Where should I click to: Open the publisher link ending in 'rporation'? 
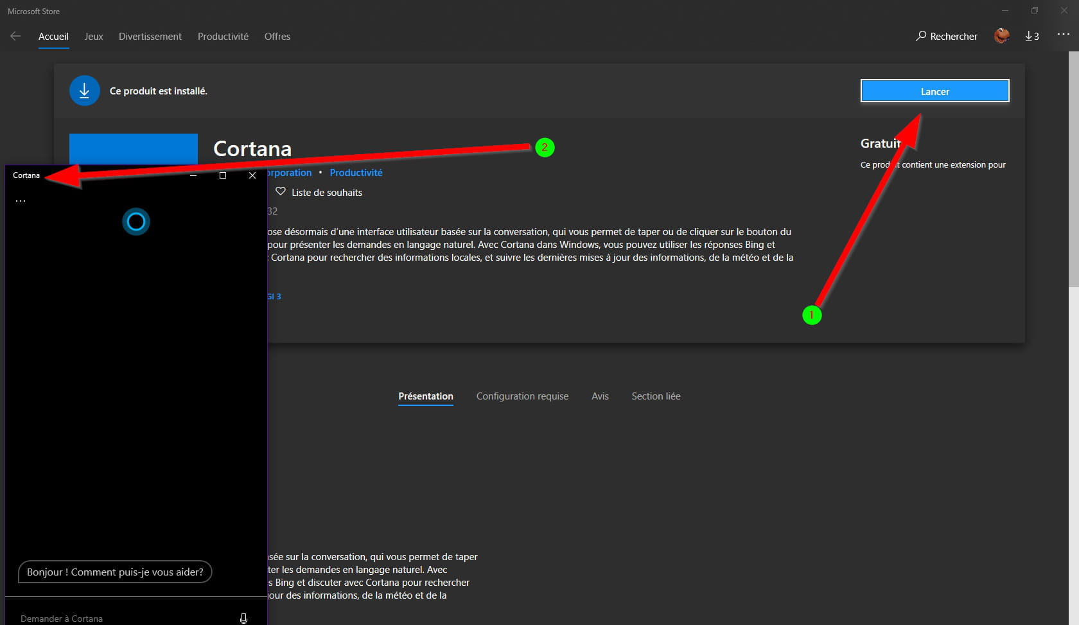[x=290, y=173]
